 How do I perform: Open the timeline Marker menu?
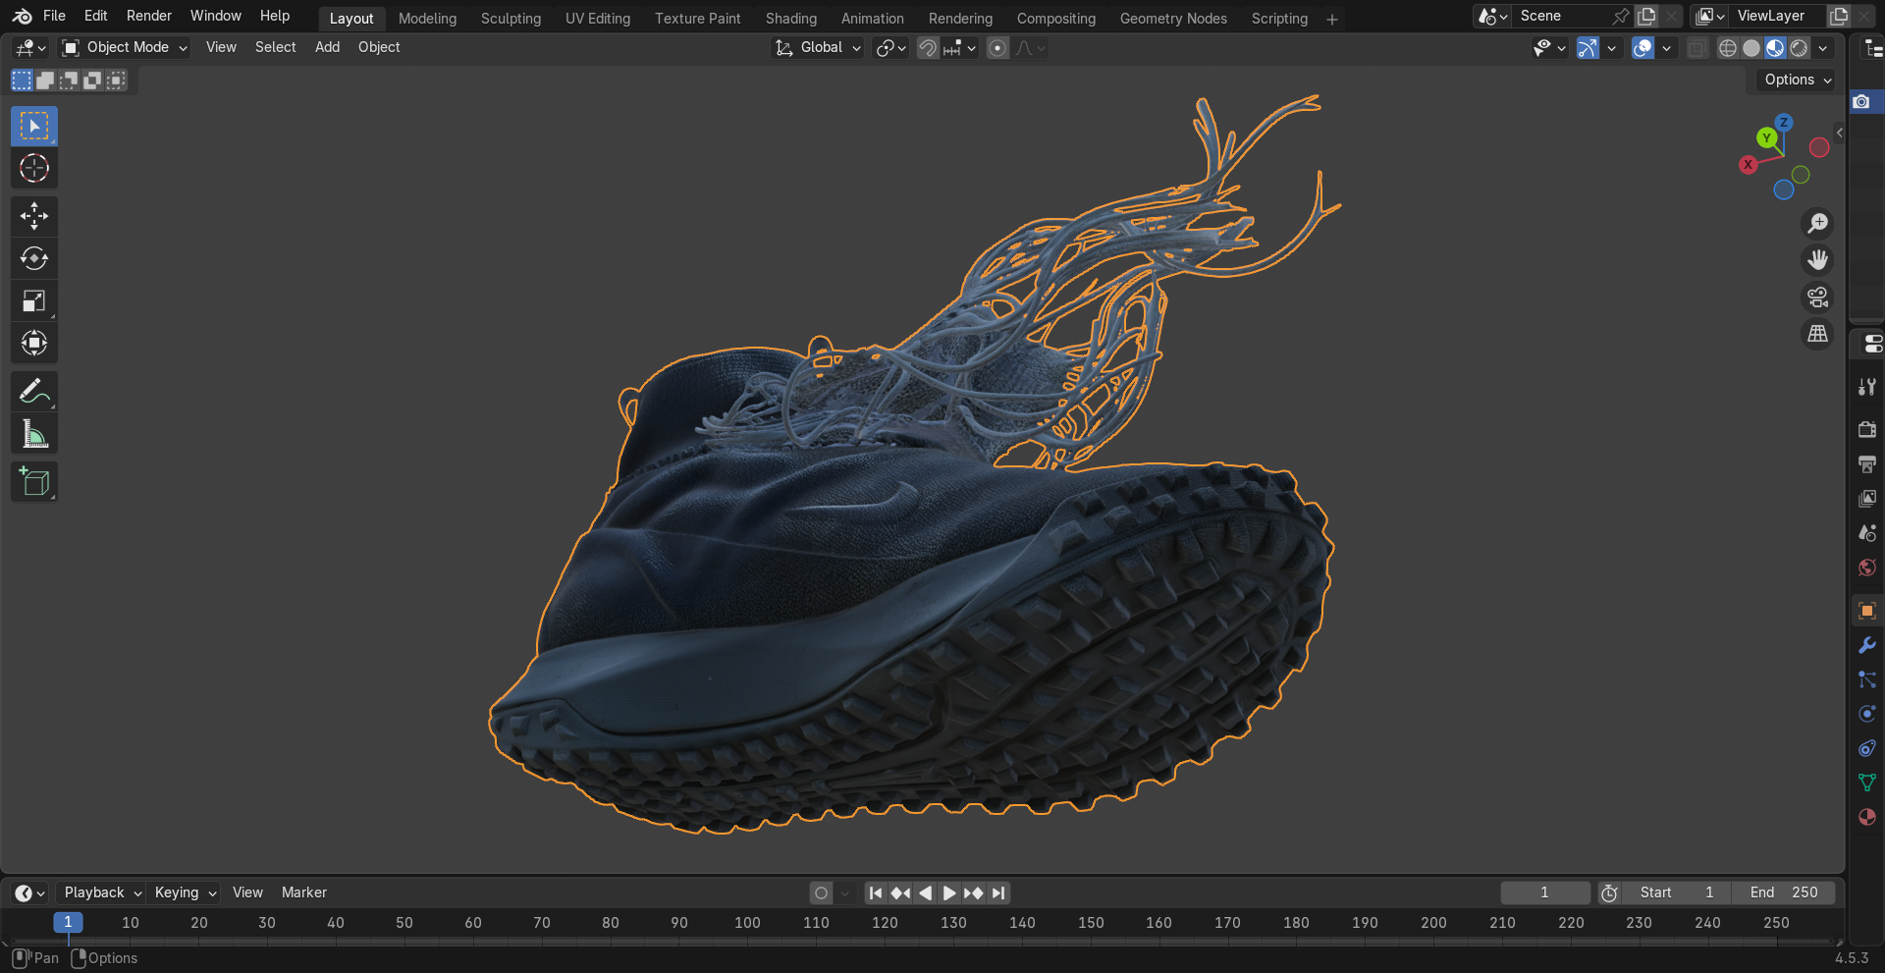[304, 892]
